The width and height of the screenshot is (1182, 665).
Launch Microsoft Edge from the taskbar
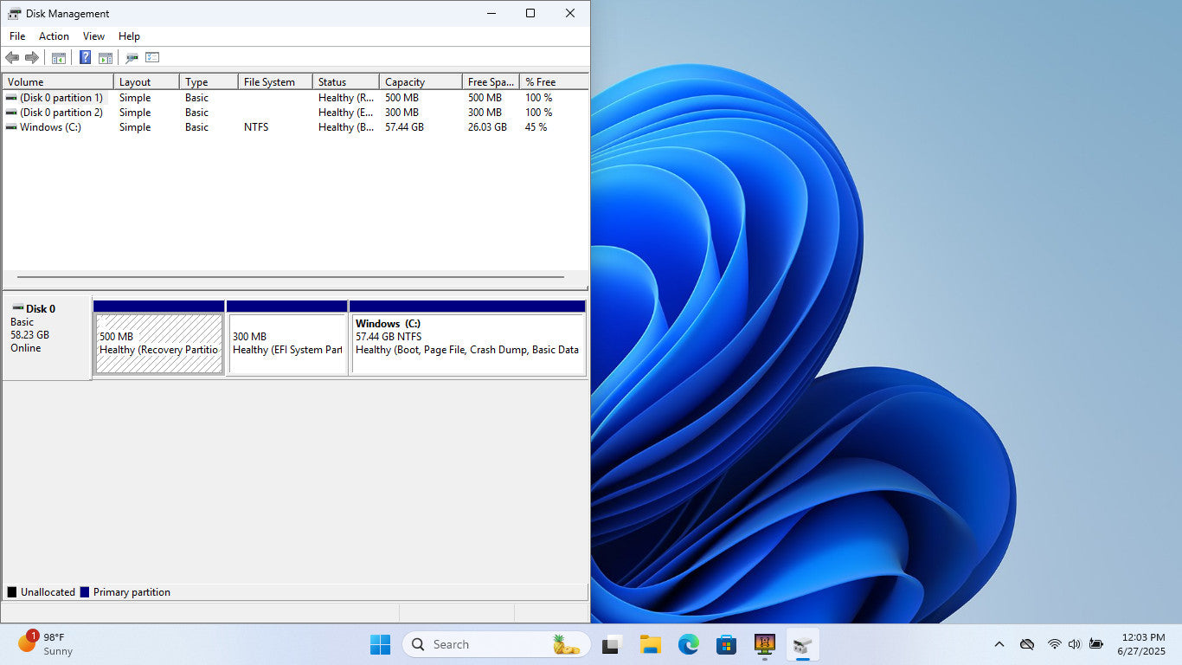pos(689,644)
